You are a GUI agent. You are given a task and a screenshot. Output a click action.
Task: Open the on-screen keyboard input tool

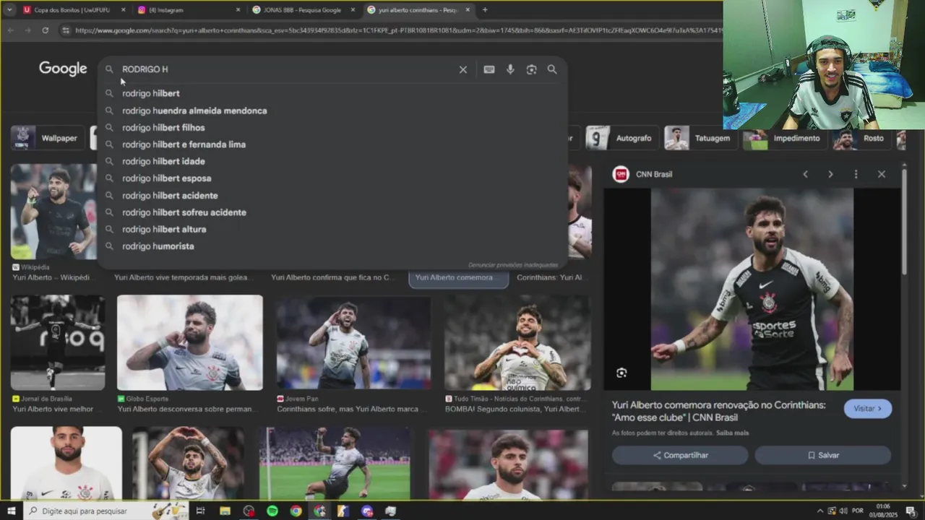[489, 69]
